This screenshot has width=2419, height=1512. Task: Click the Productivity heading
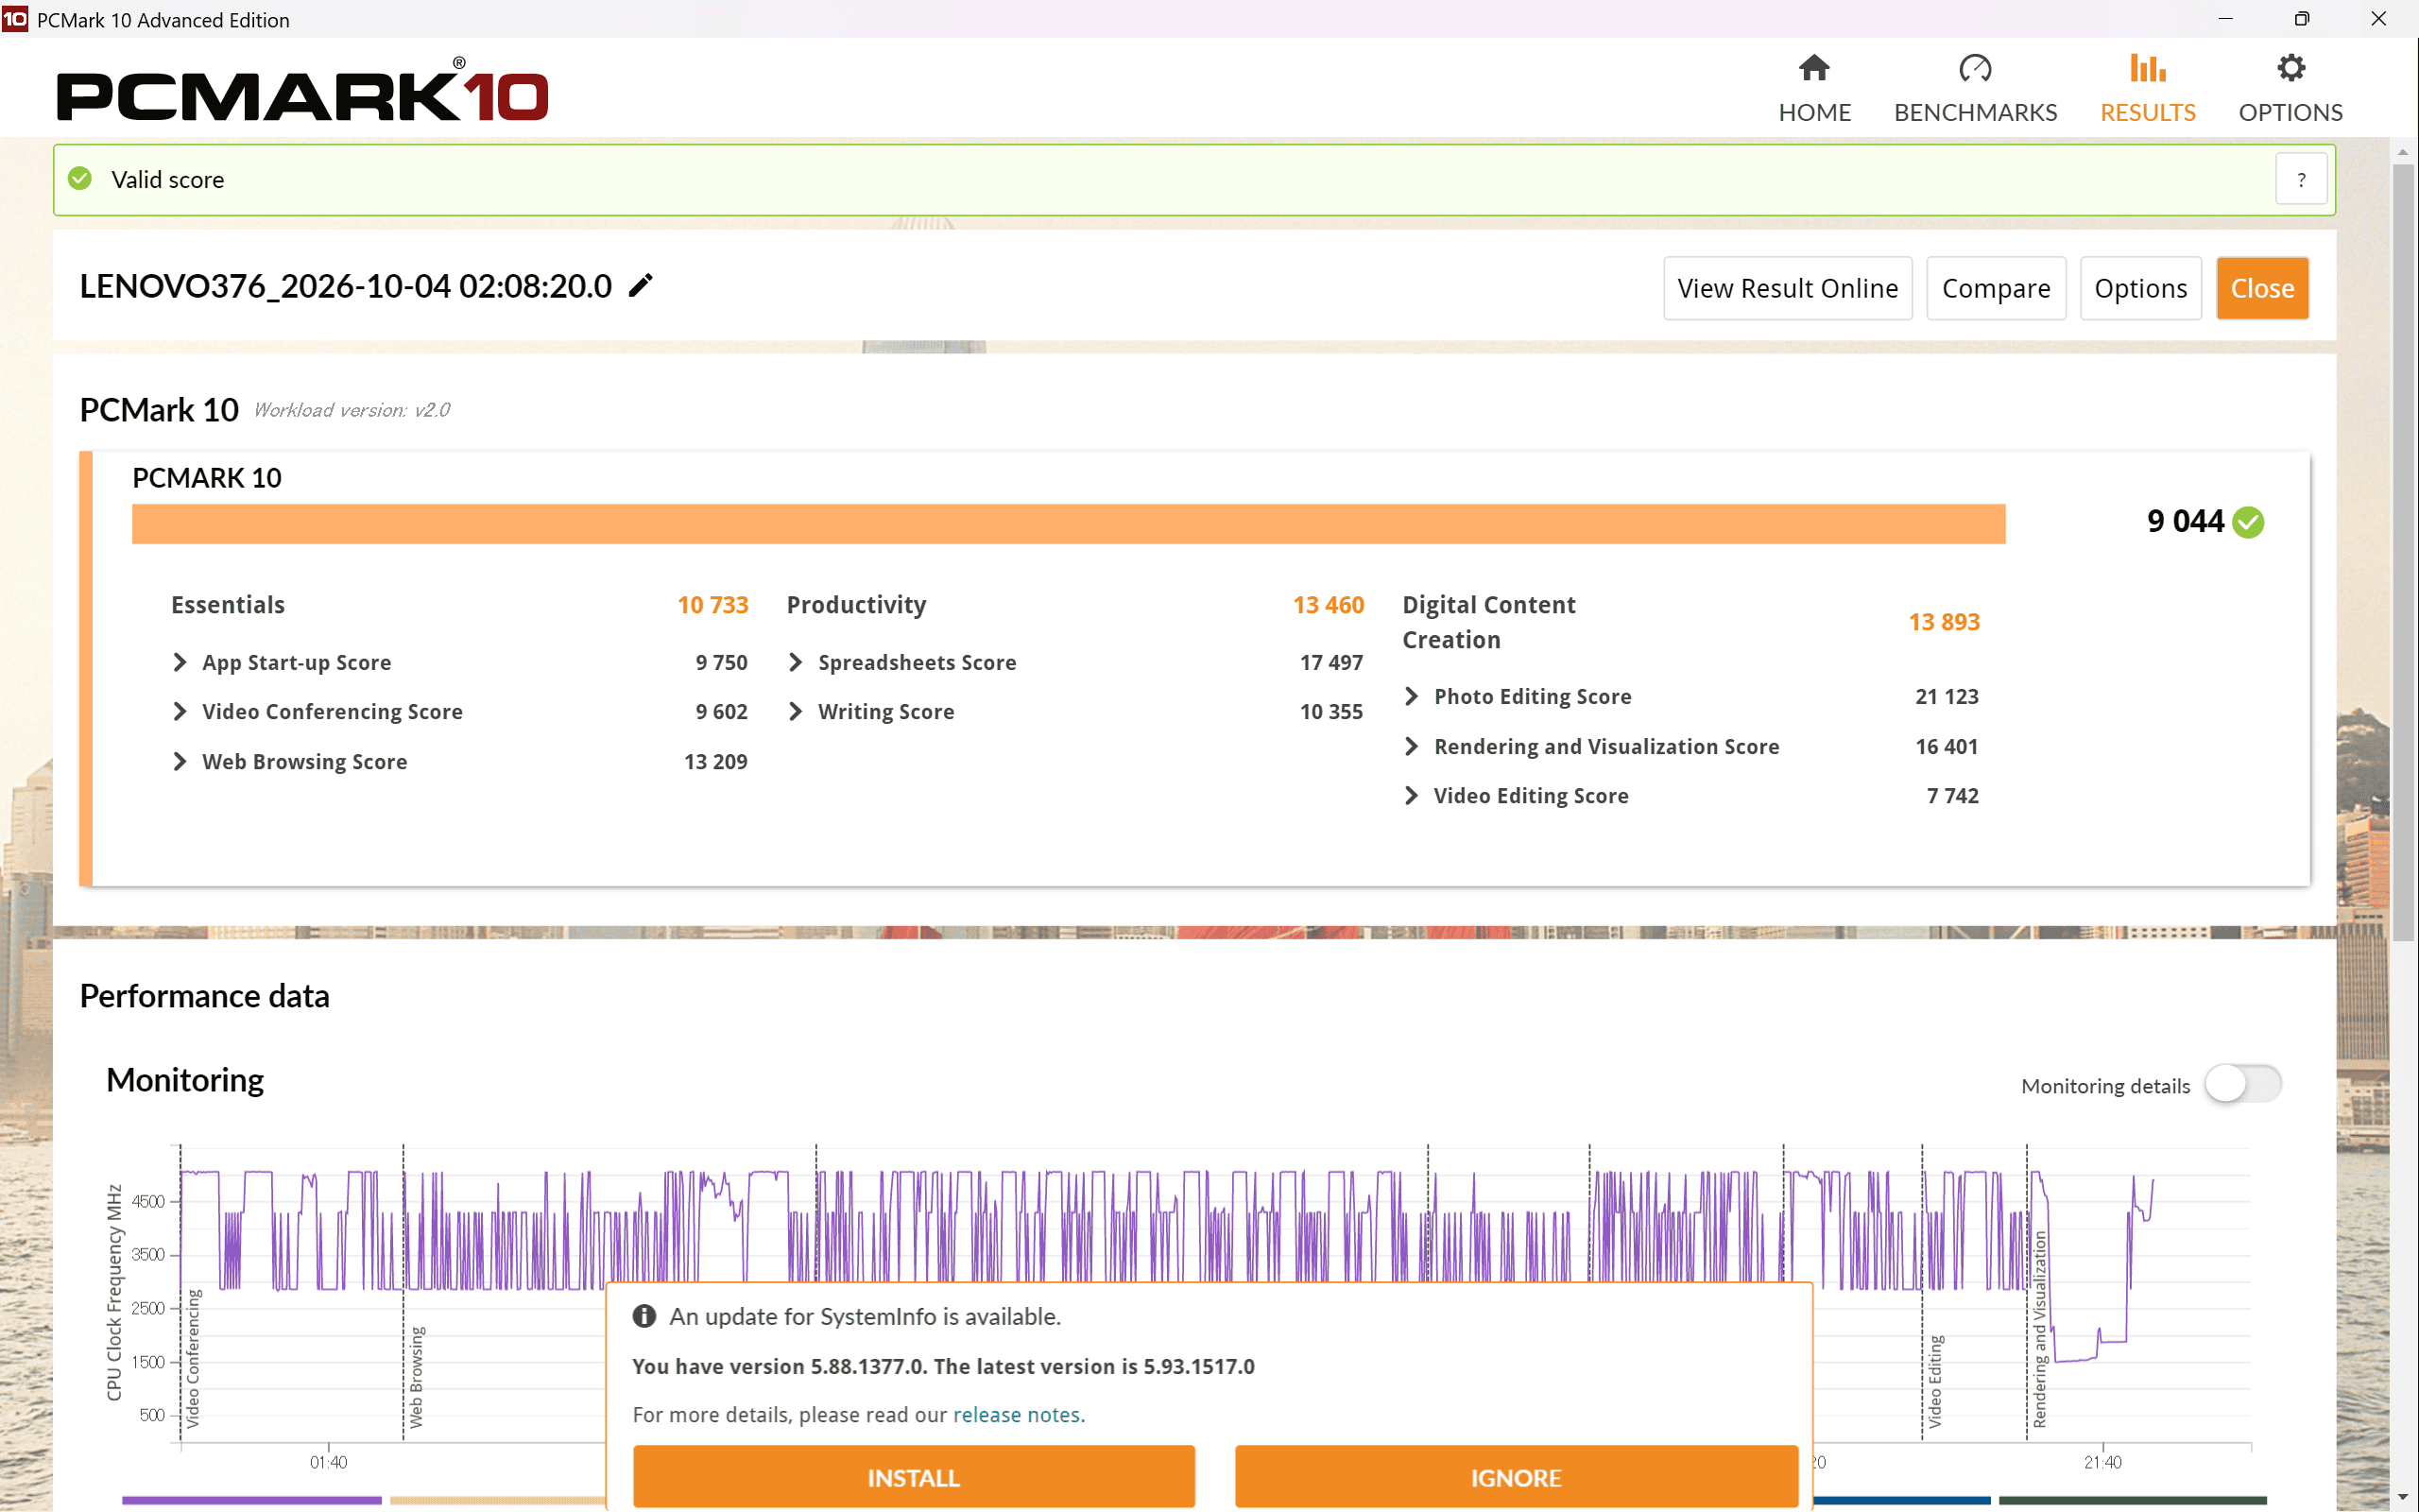[x=857, y=604]
